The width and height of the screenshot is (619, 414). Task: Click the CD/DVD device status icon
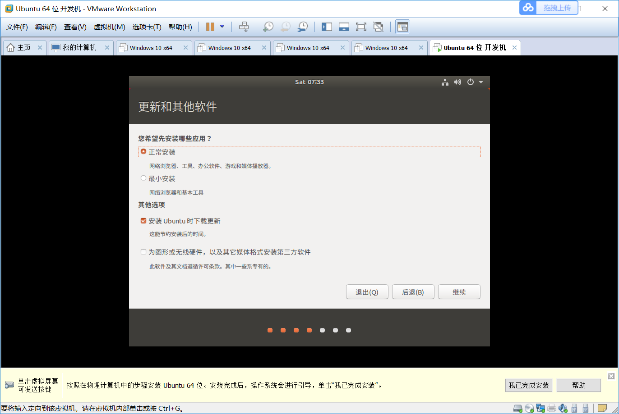click(x=529, y=409)
